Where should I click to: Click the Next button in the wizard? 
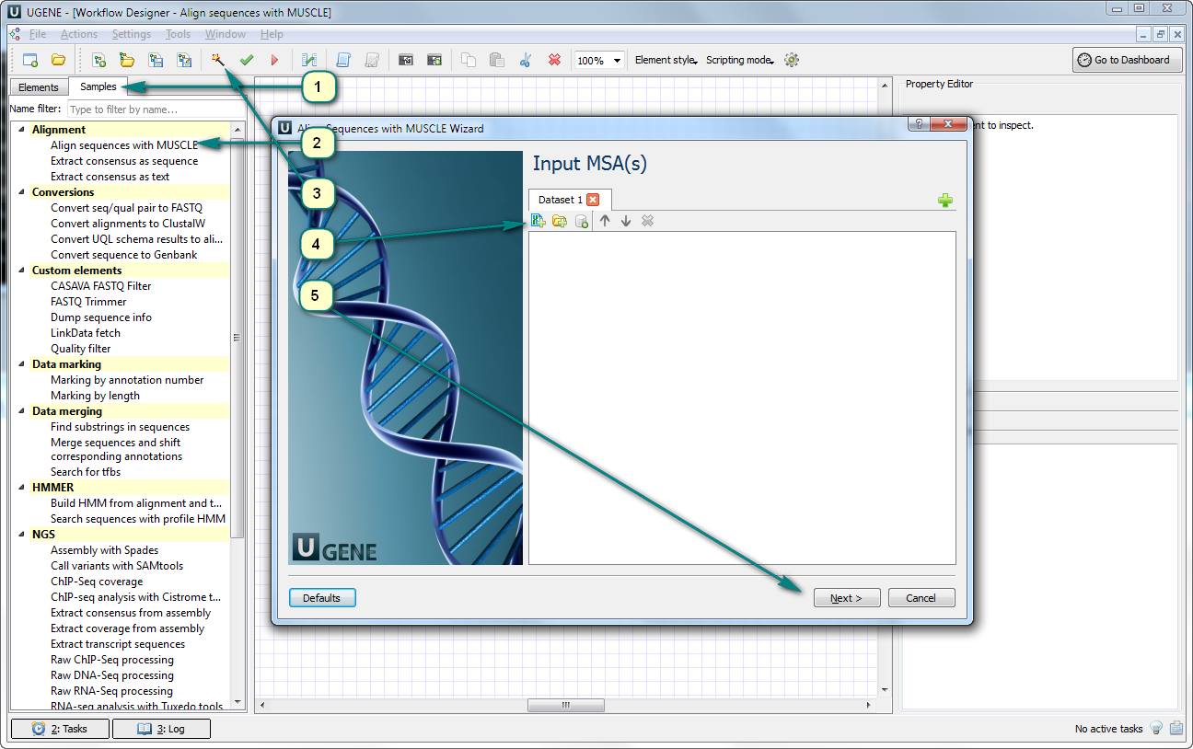click(x=846, y=597)
